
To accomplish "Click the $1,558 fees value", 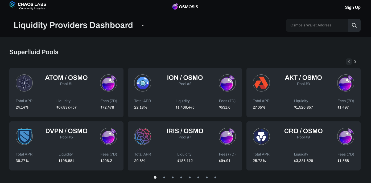I will point(343,161).
